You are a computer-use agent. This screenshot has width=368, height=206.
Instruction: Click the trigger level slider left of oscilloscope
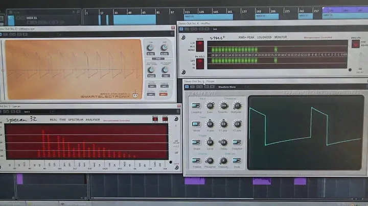(3, 70)
